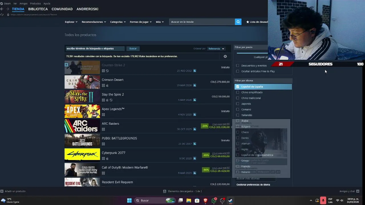
Task: Click the review thumbs icon on Crimson Desert row
Action: coord(194,85)
